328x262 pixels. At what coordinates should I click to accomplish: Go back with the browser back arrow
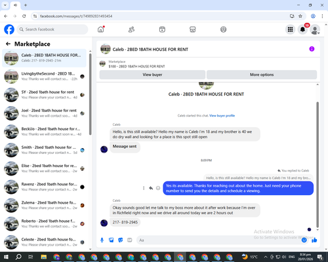point(6,16)
